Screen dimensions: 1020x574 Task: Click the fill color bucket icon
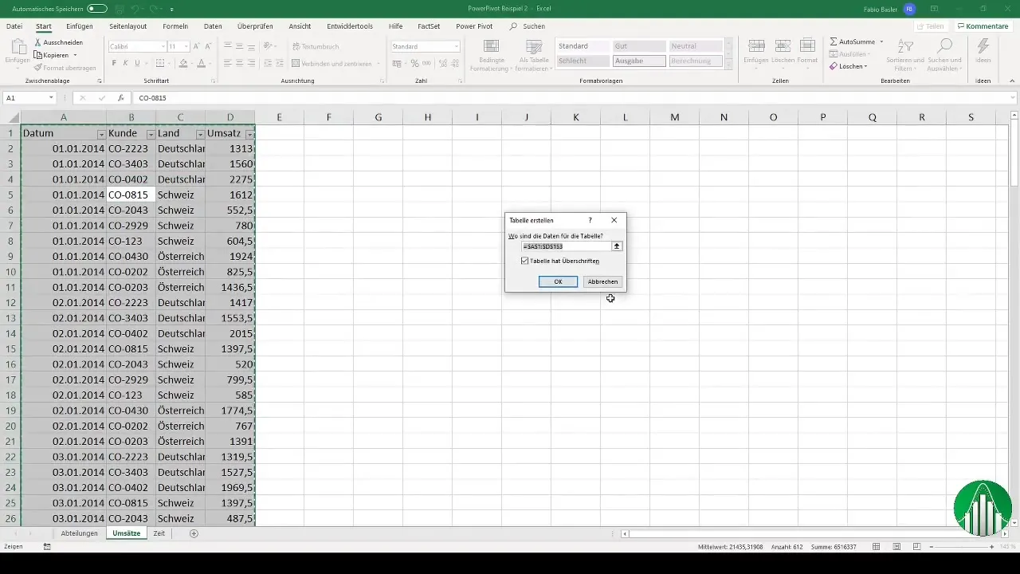183,63
